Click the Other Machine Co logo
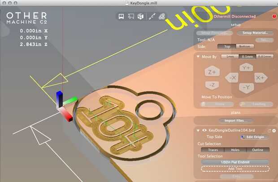 [26, 18]
